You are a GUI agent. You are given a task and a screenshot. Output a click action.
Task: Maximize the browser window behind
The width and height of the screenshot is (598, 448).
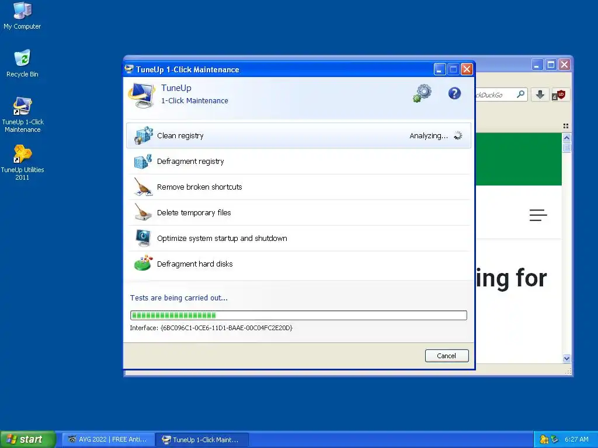(551, 65)
